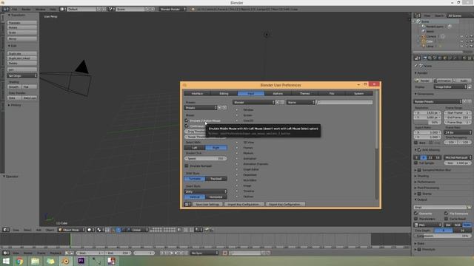Open Premiere Pro from the taskbar
474x266 pixels.
(81, 261)
